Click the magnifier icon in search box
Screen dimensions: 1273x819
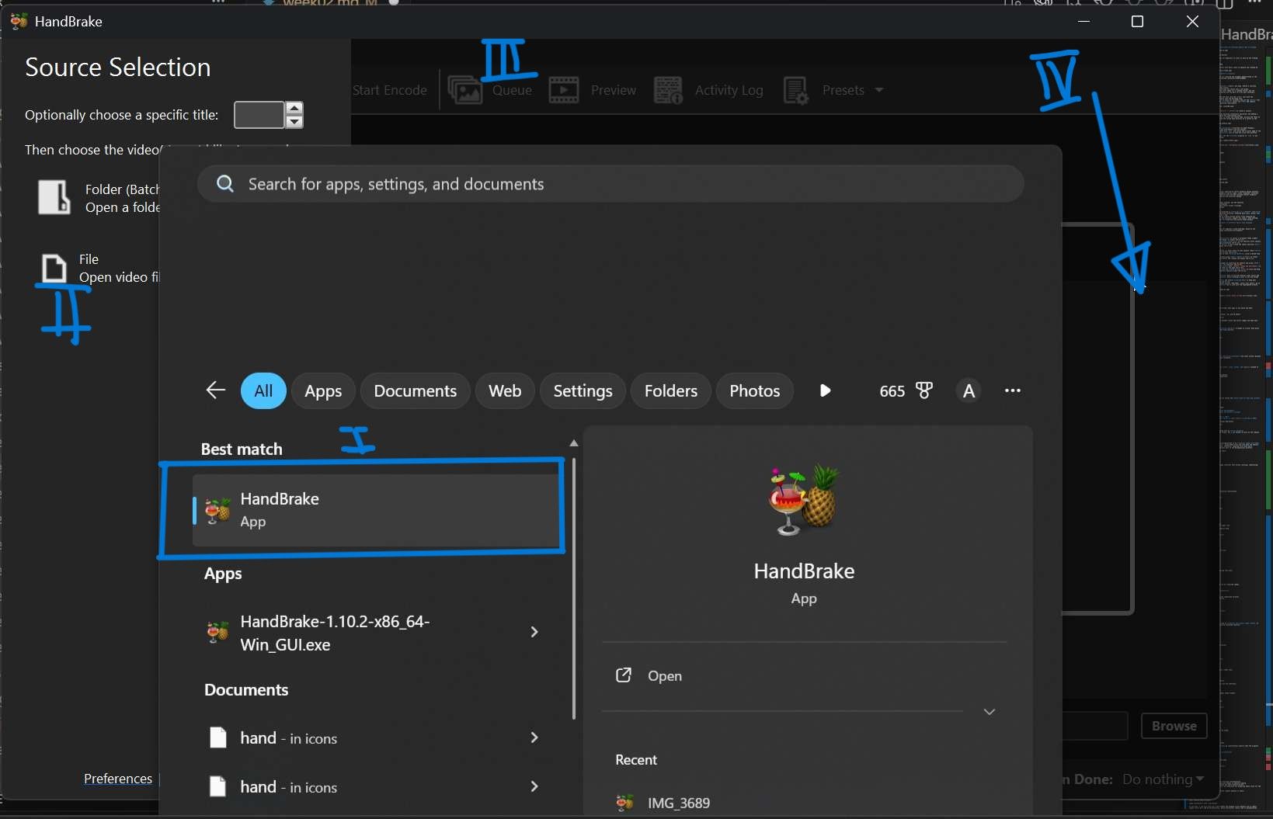(x=225, y=184)
